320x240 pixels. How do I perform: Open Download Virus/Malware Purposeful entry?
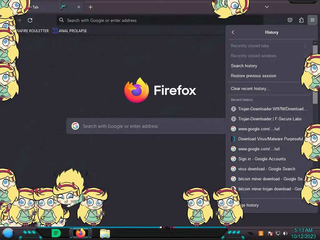267,139
